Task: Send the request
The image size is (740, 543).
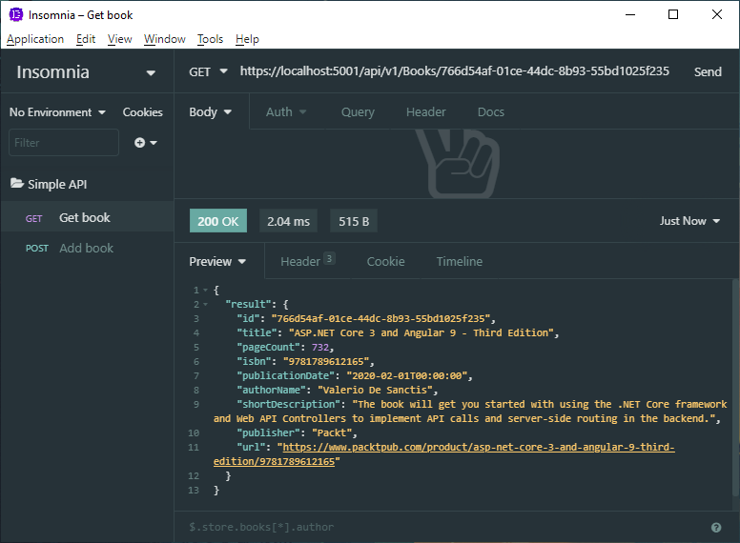Action: point(708,71)
